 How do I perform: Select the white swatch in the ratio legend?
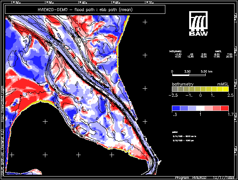(200, 108)
